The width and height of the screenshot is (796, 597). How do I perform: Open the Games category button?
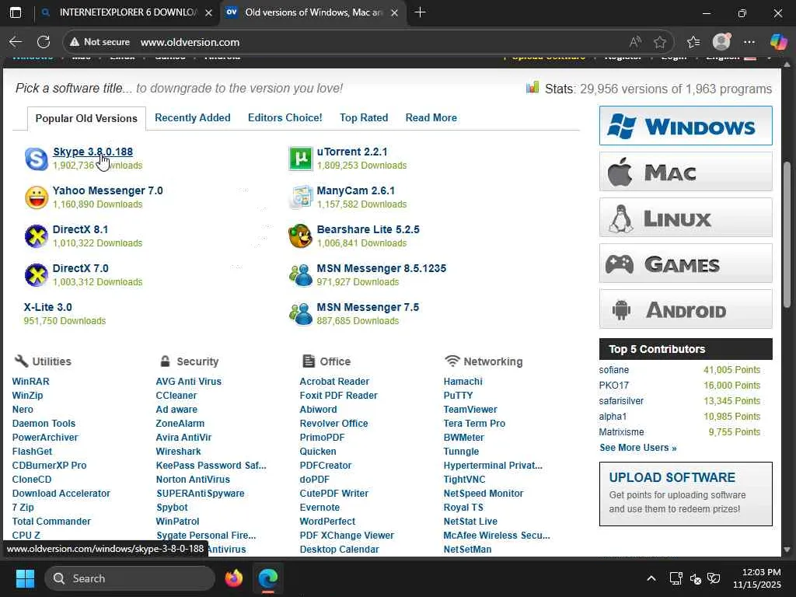686,263
